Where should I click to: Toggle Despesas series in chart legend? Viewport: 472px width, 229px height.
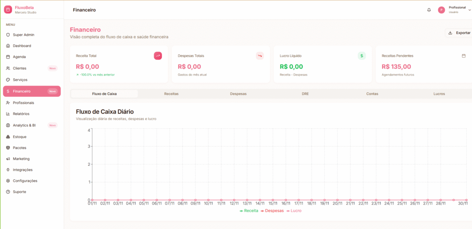coord(272,211)
